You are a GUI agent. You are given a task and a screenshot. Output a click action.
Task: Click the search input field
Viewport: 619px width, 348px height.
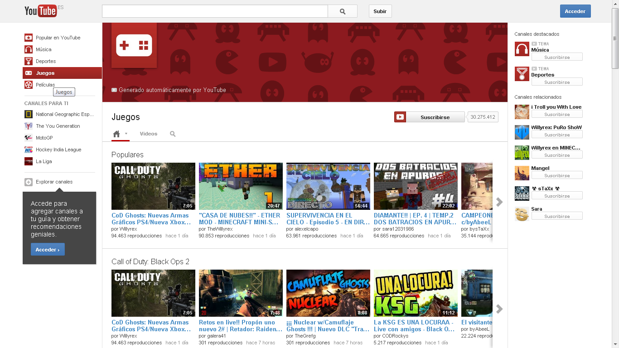tap(213, 11)
